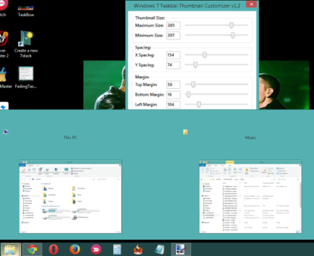Click the Left Margin value field
314x256 pixels.
click(x=173, y=104)
